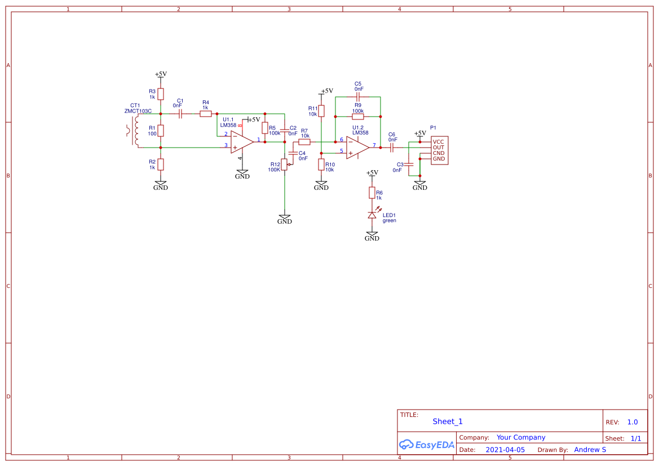659x466 pixels.
Task: Select the LED1 green diode symbol
Action: point(373,214)
